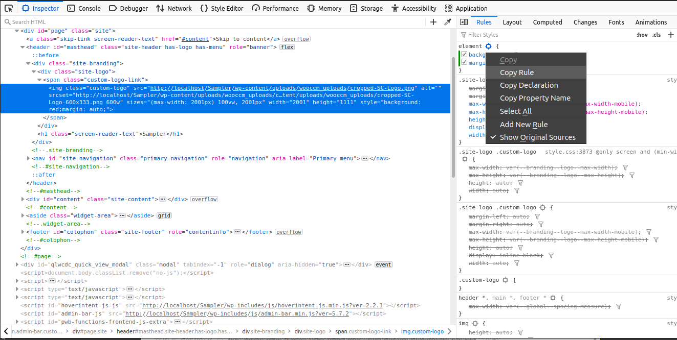Select img.custom-logo breadcrumb
The image size is (677, 340).
coord(423,331)
